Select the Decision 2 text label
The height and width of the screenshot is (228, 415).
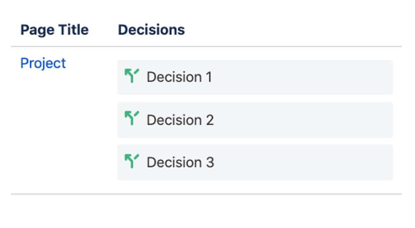pyautogui.click(x=180, y=120)
